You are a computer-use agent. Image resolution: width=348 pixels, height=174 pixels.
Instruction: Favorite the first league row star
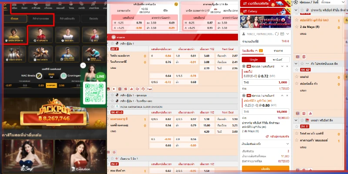point(112,45)
